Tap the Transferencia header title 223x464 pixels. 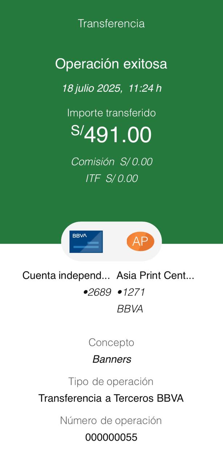[x=111, y=24]
